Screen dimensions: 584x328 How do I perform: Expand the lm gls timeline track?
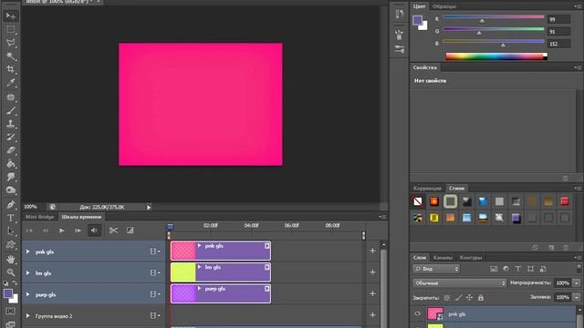tap(27, 273)
